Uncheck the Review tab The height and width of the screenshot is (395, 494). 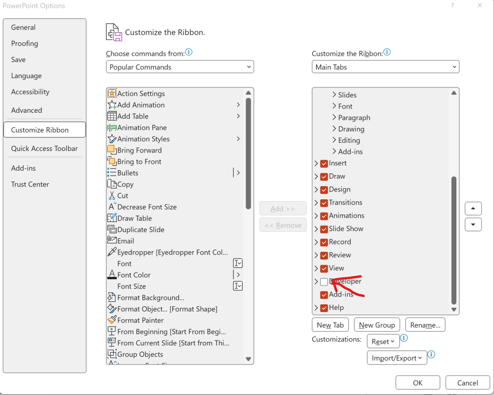[324, 255]
